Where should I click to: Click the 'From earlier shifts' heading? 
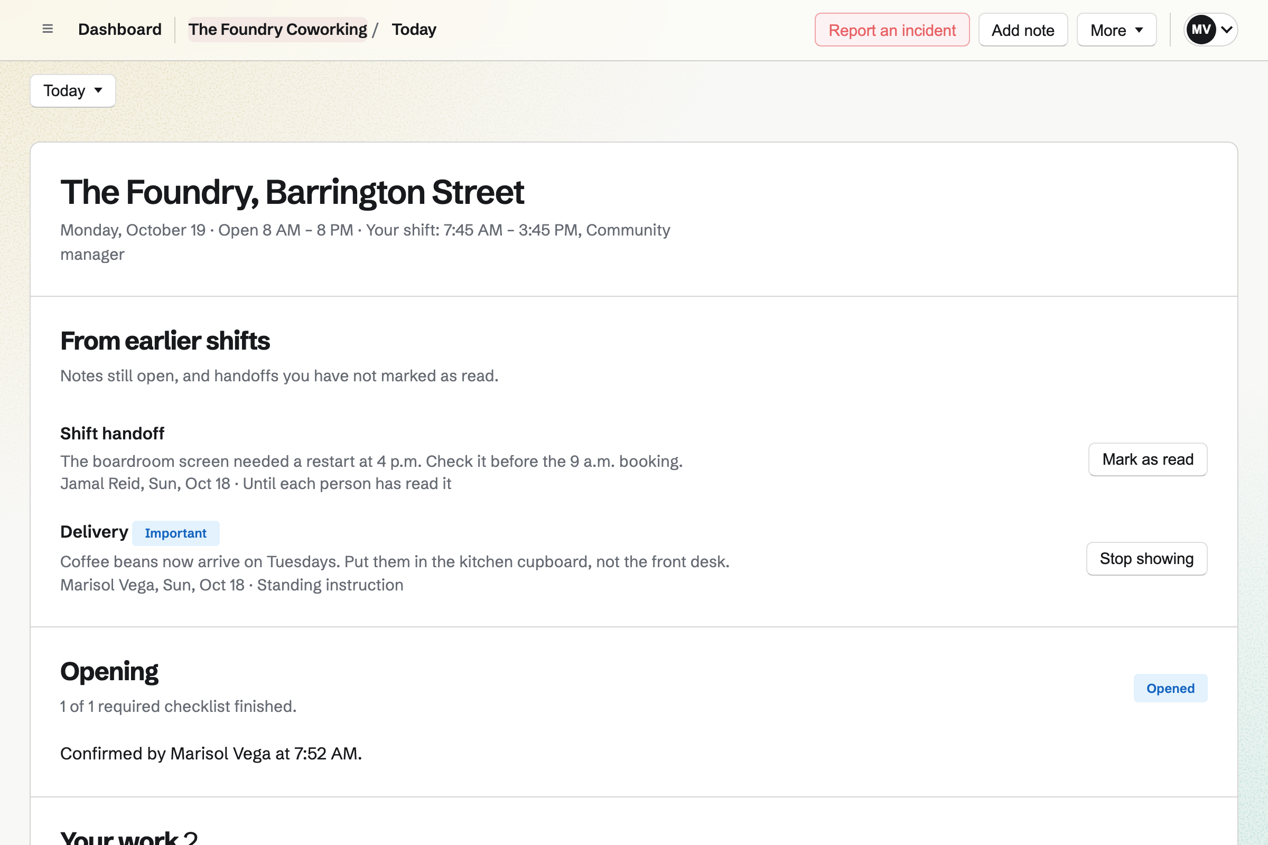[165, 341]
